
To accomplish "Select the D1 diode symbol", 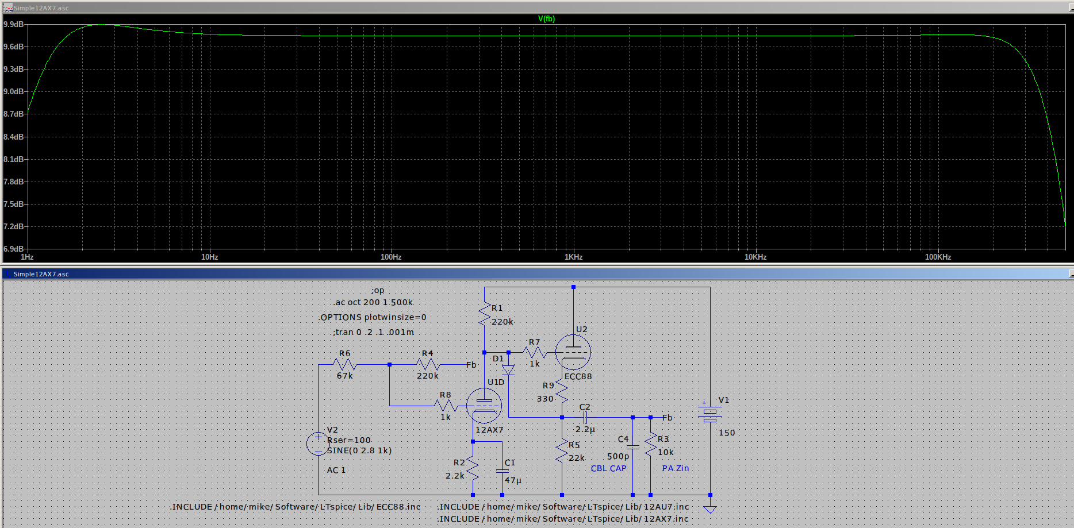I will coord(508,370).
